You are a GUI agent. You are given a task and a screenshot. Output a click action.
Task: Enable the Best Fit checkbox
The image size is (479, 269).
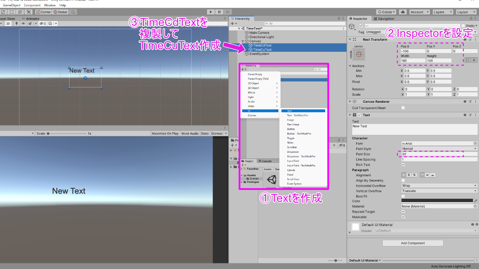pos(403,196)
